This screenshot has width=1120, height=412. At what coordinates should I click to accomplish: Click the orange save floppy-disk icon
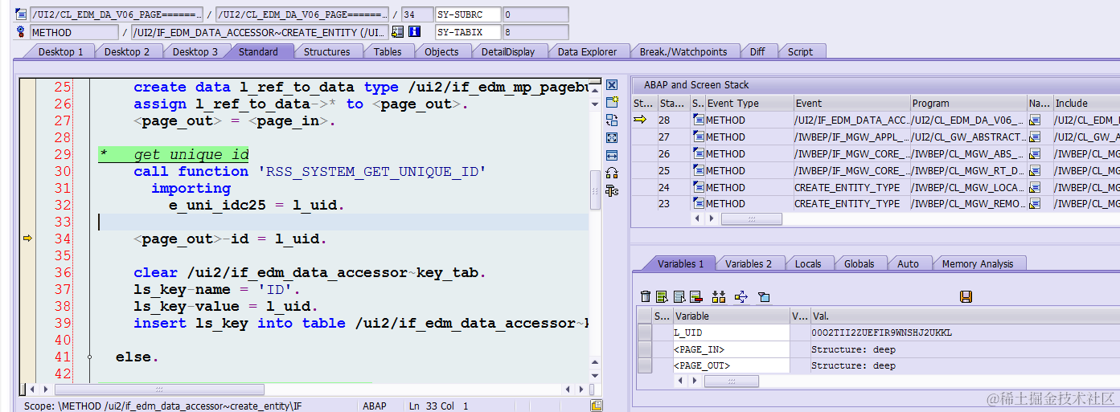point(966,297)
